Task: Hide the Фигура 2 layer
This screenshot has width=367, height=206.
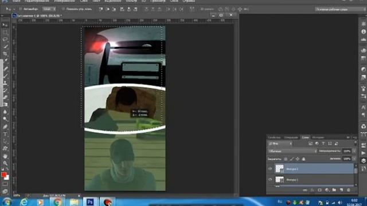Action: (x=270, y=169)
